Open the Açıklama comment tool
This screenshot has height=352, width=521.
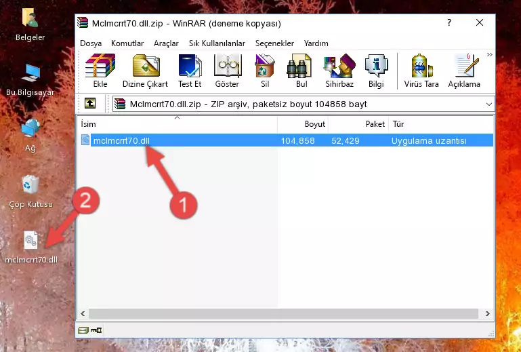464,71
